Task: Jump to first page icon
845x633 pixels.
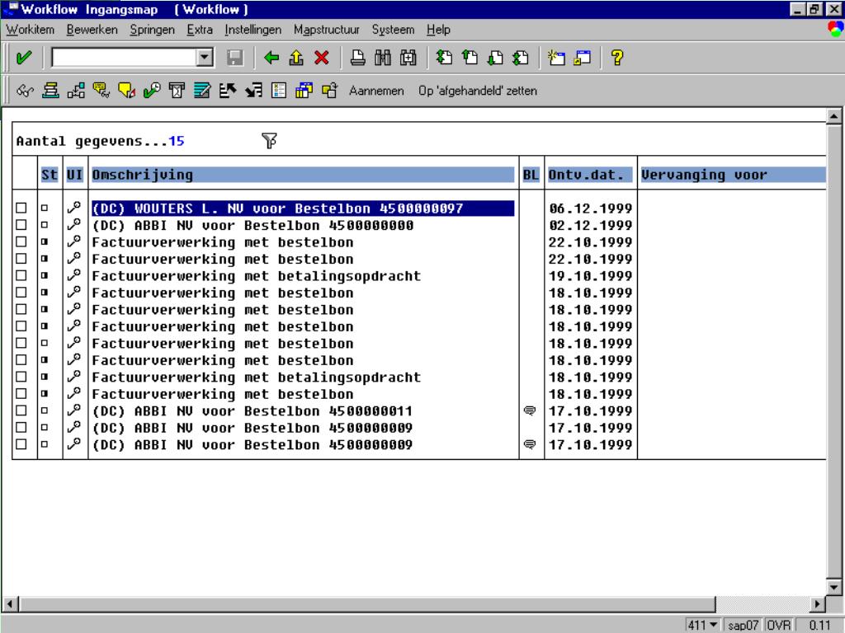Action: [x=444, y=58]
